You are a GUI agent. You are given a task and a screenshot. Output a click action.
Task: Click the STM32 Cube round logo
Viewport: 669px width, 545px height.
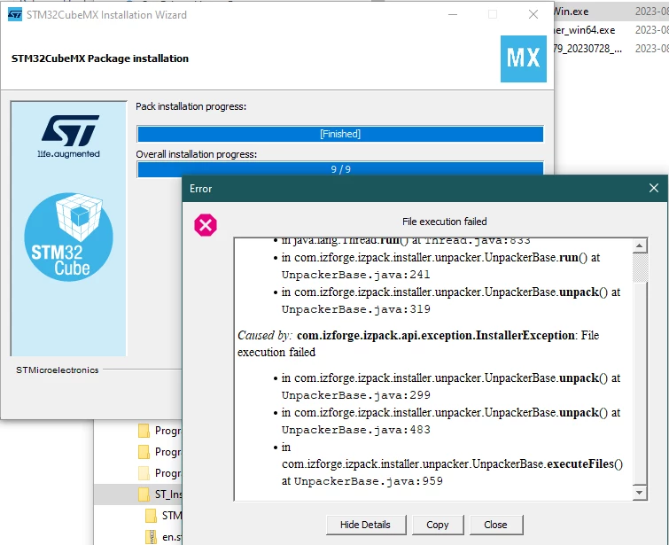[x=69, y=237]
